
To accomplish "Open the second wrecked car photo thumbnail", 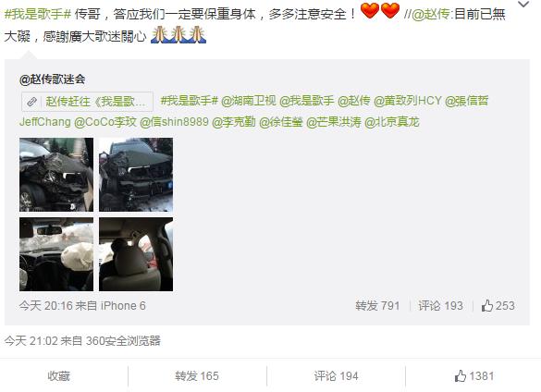I will point(136,175).
